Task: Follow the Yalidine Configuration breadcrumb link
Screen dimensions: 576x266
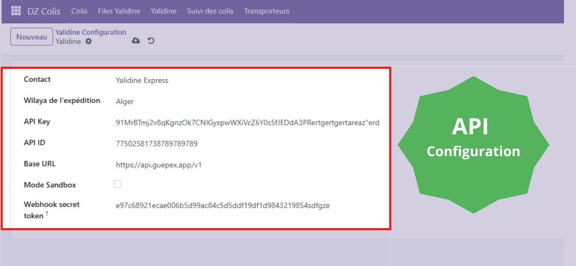Action: [91, 32]
